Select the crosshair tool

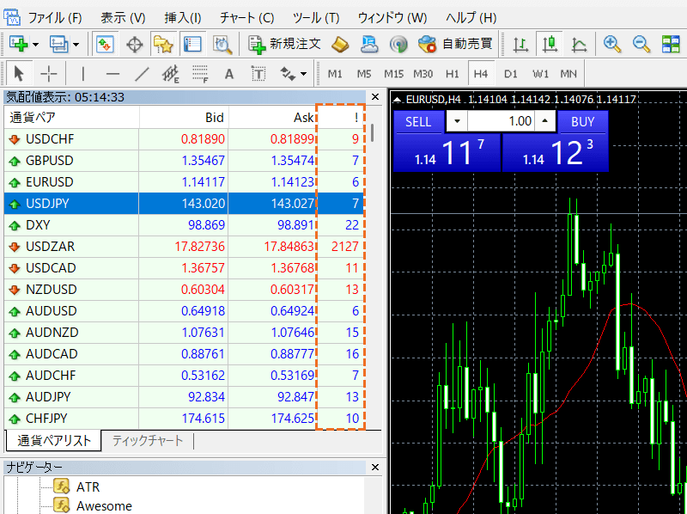pos(48,74)
